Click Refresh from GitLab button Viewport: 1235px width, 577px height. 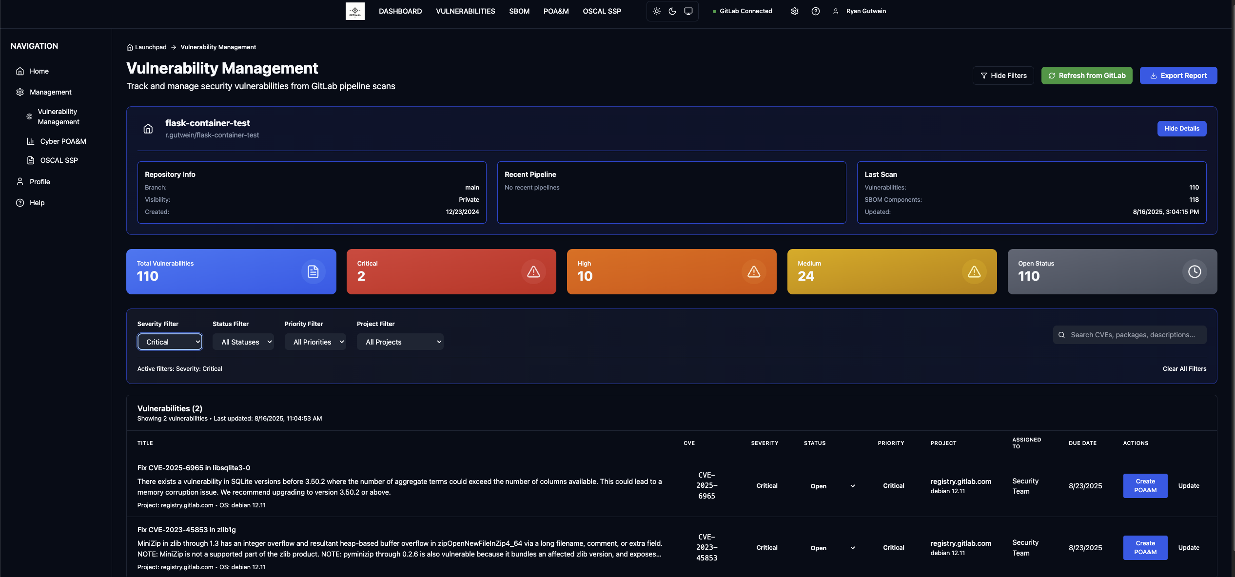pyautogui.click(x=1087, y=75)
